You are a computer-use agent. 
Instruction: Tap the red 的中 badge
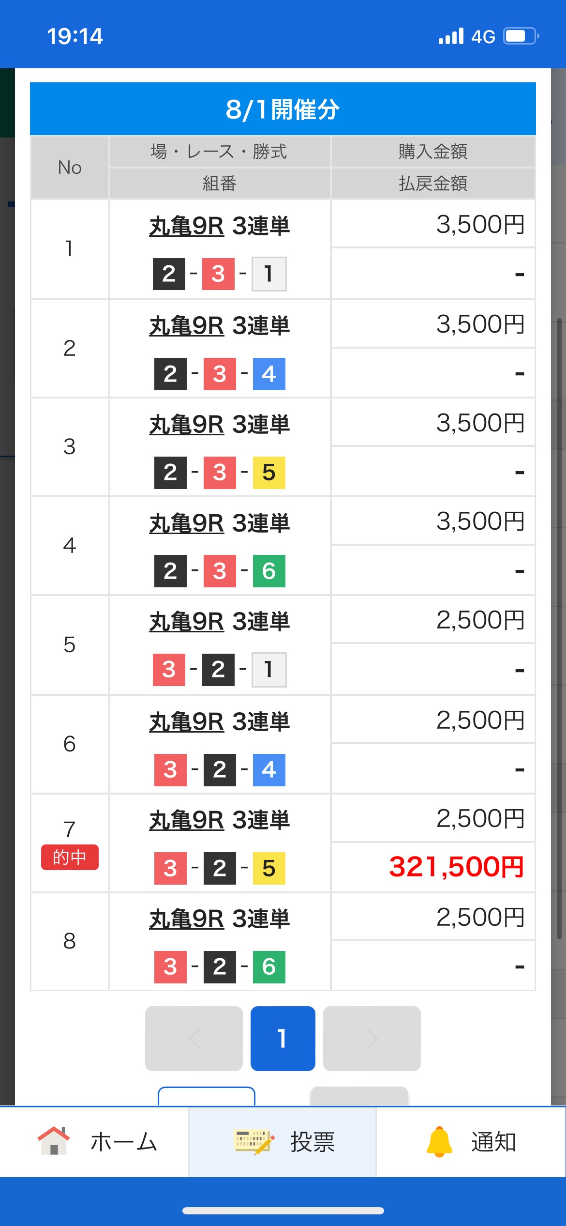70,857
